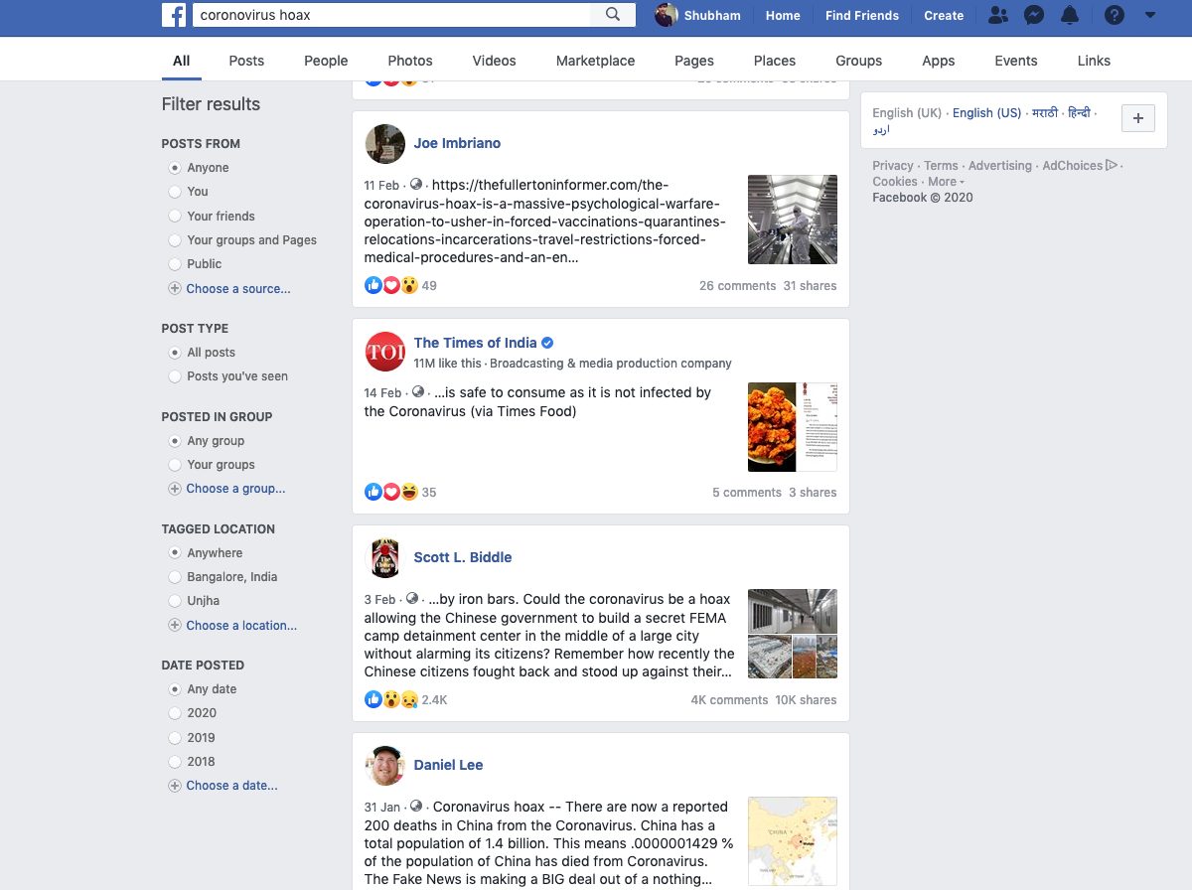Switch to the People tab
The image size is (1192, 890).
[326, 61]
